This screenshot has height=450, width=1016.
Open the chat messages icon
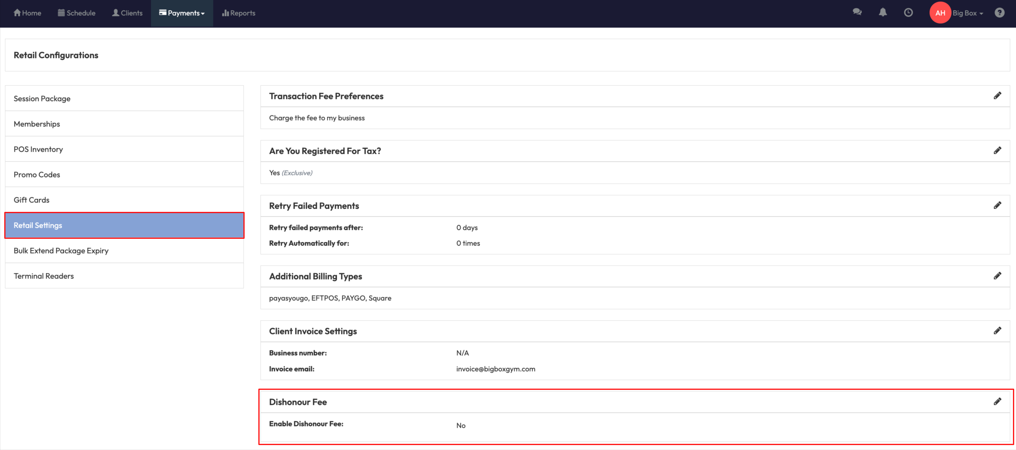point(857,12)
